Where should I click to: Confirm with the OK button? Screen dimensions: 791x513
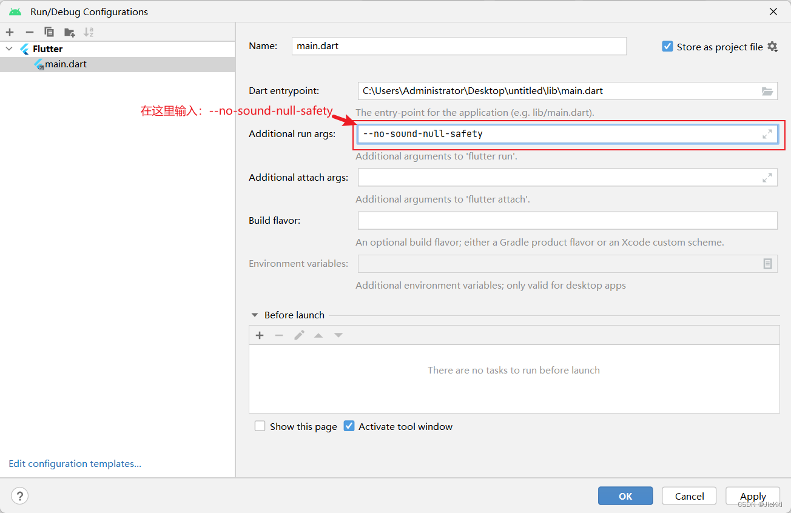tap(625, 496)
